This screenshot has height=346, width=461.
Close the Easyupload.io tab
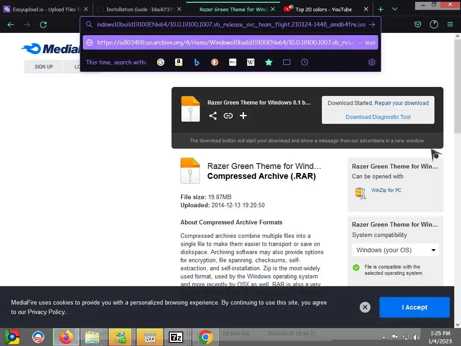pos(86,9)
